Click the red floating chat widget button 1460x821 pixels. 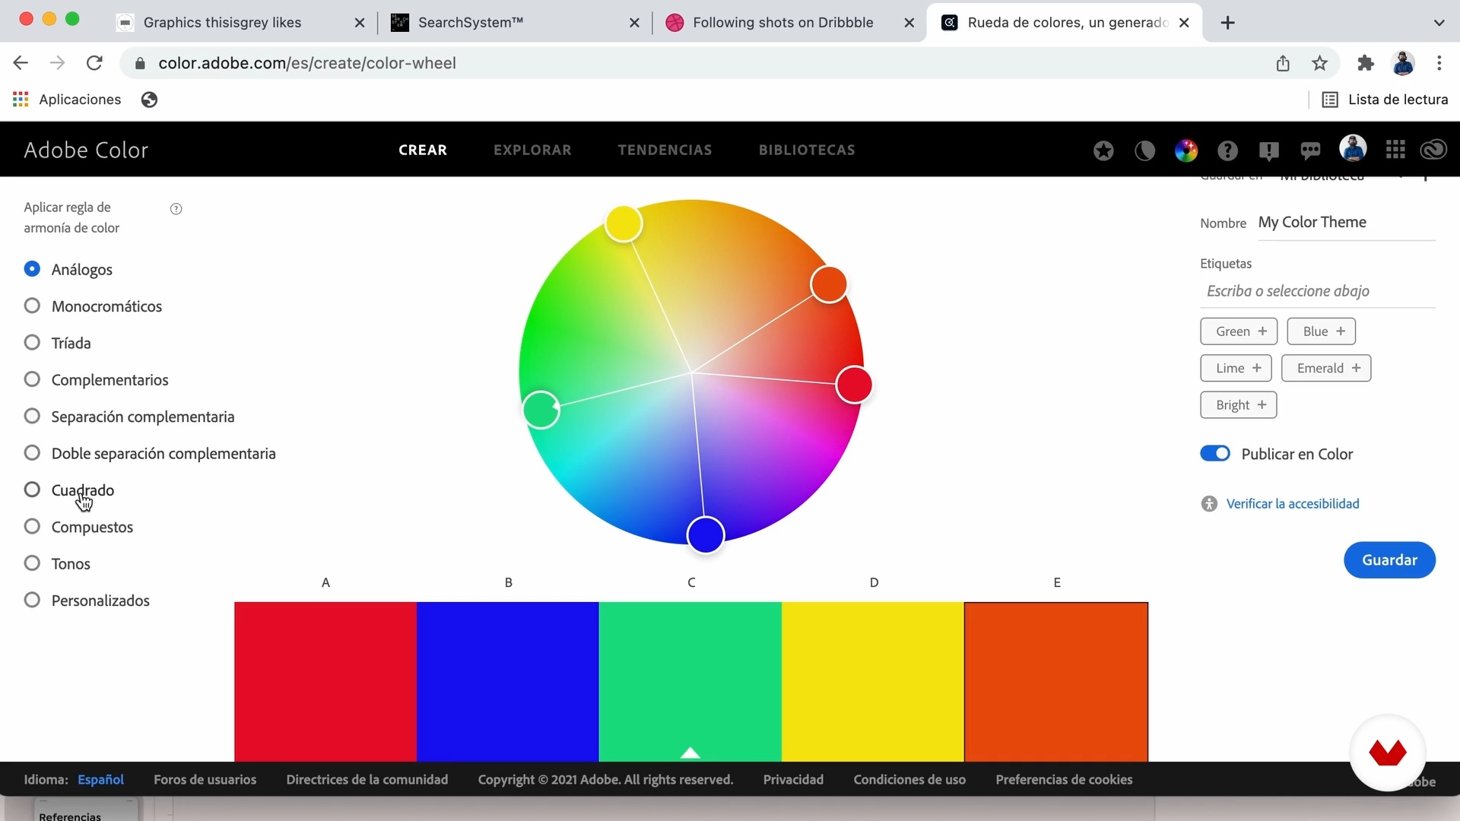coord(1388,753)
